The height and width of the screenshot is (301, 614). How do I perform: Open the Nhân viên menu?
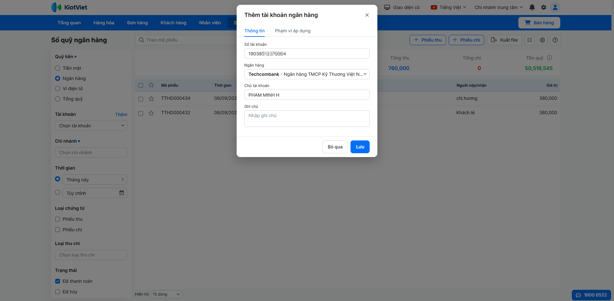pos(210,23)
